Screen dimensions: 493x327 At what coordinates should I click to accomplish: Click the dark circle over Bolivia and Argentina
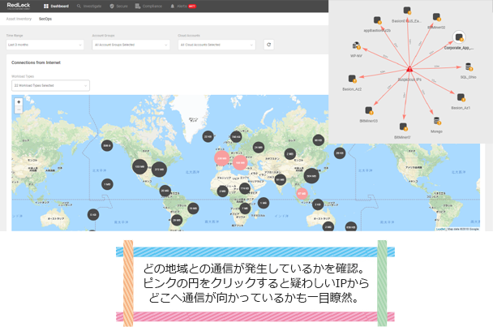[177, 221]
